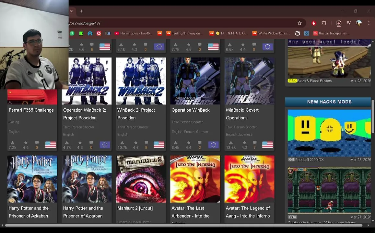The image size is (375, 233).
Task: Open the Faceball 2000 DX hack entry
Action: pos(309,160)
